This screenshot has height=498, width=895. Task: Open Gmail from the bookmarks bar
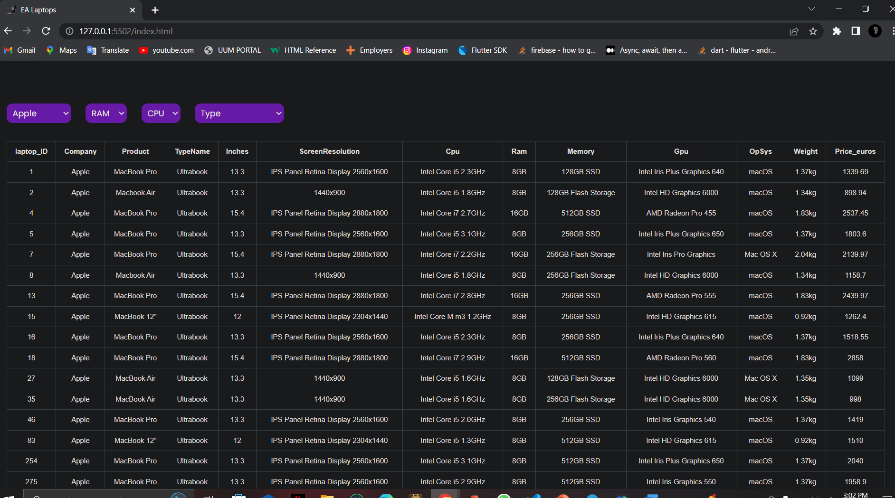[19, 50]
